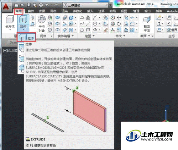Screen dimensions: 178x150
Task: Switch to the 注释 ribbon tab
Action: (101, 11)
